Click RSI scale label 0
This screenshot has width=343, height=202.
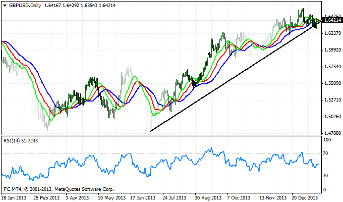(324, 190)
